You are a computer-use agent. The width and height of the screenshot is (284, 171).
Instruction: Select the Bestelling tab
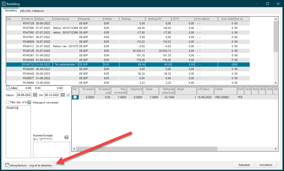11,10
